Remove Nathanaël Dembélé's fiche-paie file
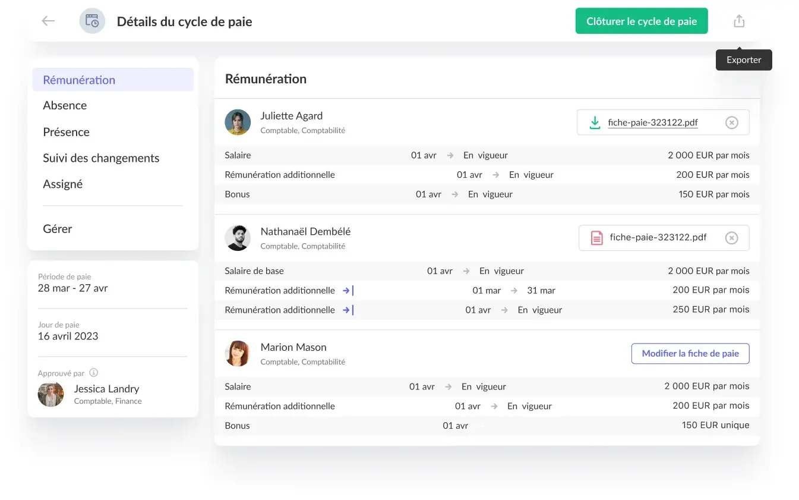The image size is (799, 500). point(732,238)
